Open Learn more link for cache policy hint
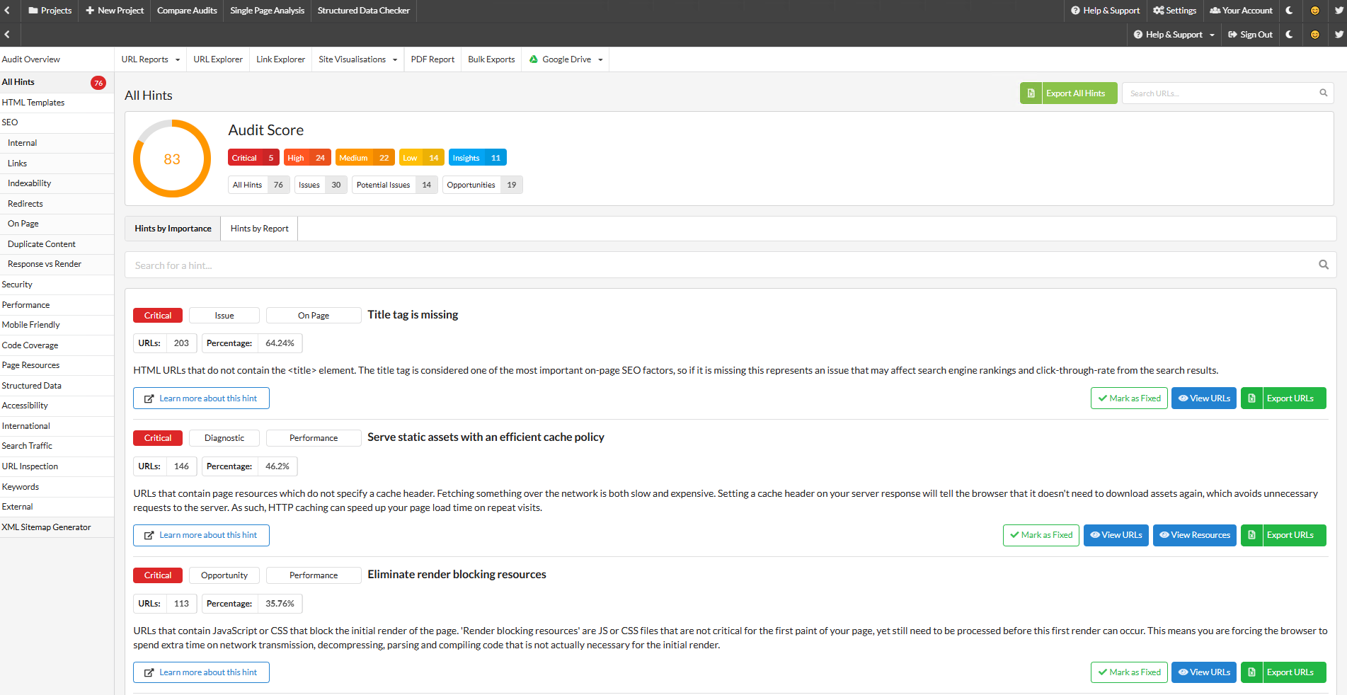The height and width of the screenshot is (695, 1347). (201, 535)
